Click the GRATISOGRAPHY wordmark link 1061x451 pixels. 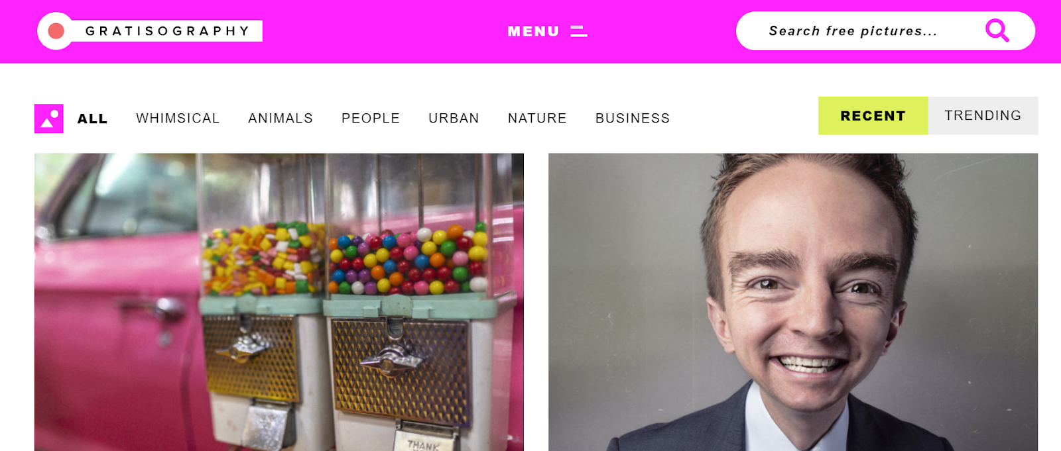pyautogui.click(x=167, y=31)
